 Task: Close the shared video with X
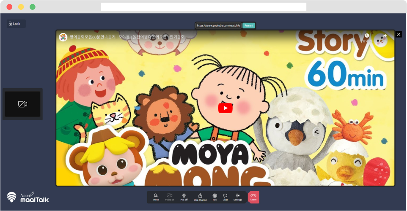(398, 35)
